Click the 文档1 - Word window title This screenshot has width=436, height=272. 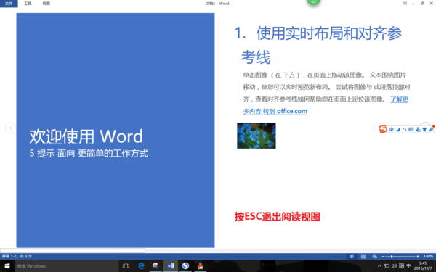coord(217,4)
